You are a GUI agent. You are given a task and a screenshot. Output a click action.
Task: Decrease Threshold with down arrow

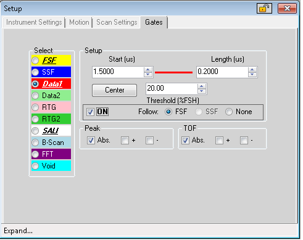202,91
